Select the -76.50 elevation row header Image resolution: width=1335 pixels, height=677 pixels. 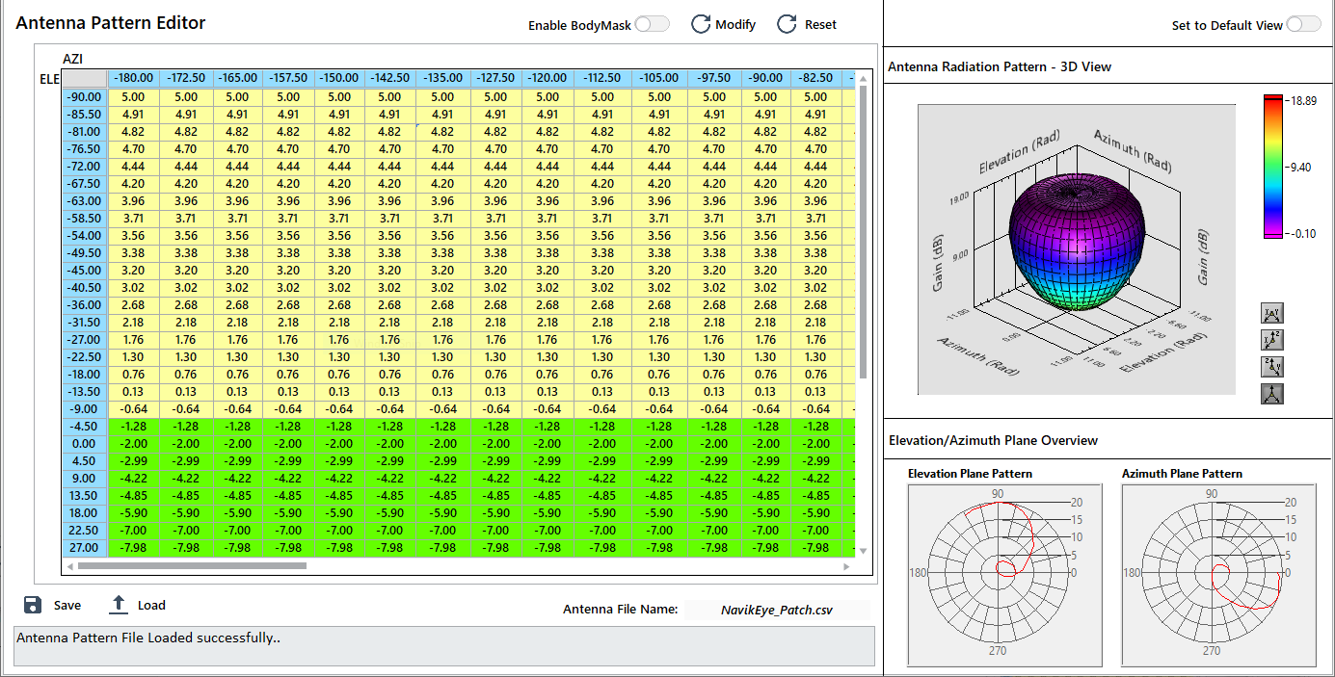tap(85, 148)
